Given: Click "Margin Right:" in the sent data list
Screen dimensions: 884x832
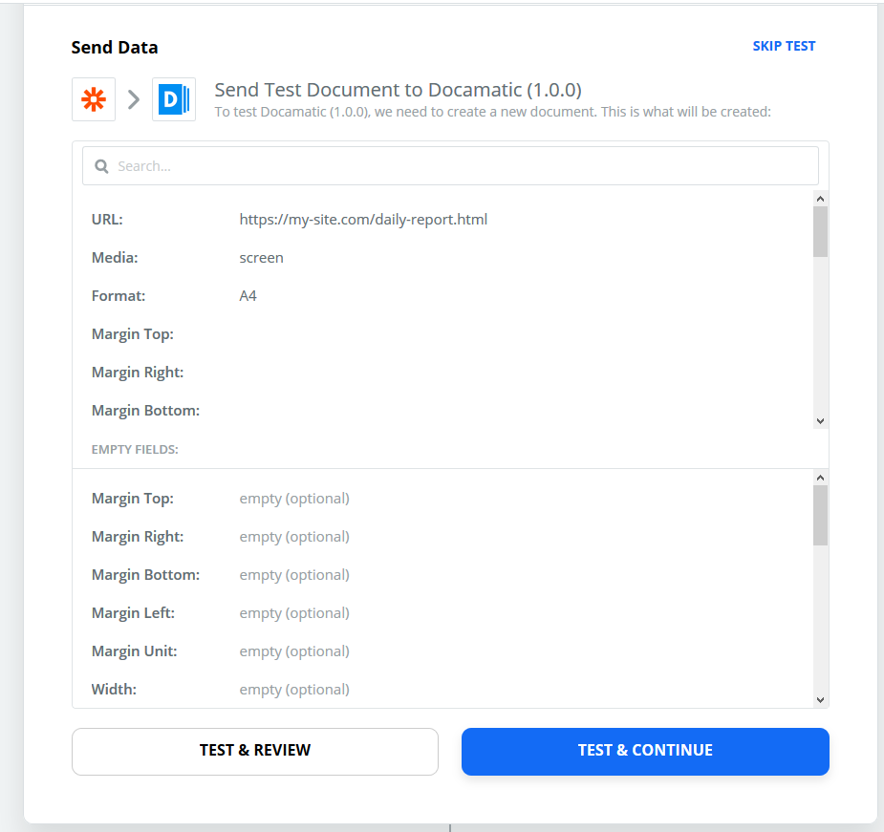Looking at the screenshot, I should pyautogui.click(x=138, y=373).
